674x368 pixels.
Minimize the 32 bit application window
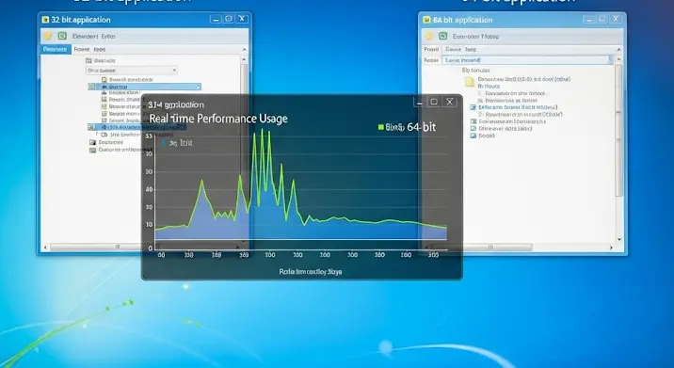click(x=216, y=19)
